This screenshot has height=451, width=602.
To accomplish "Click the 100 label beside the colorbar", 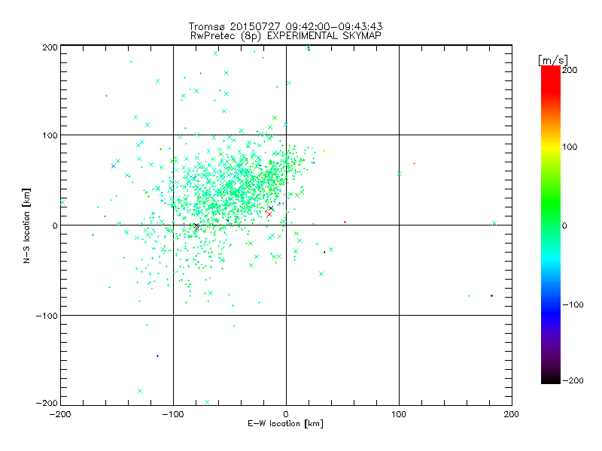I will coord(570,147).
